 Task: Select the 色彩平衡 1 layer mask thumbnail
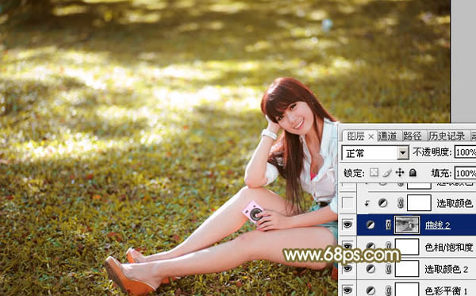point(407,290)
